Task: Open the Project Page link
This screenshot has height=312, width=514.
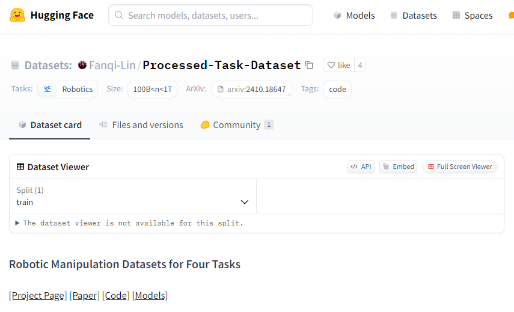Action: point(38,296)
